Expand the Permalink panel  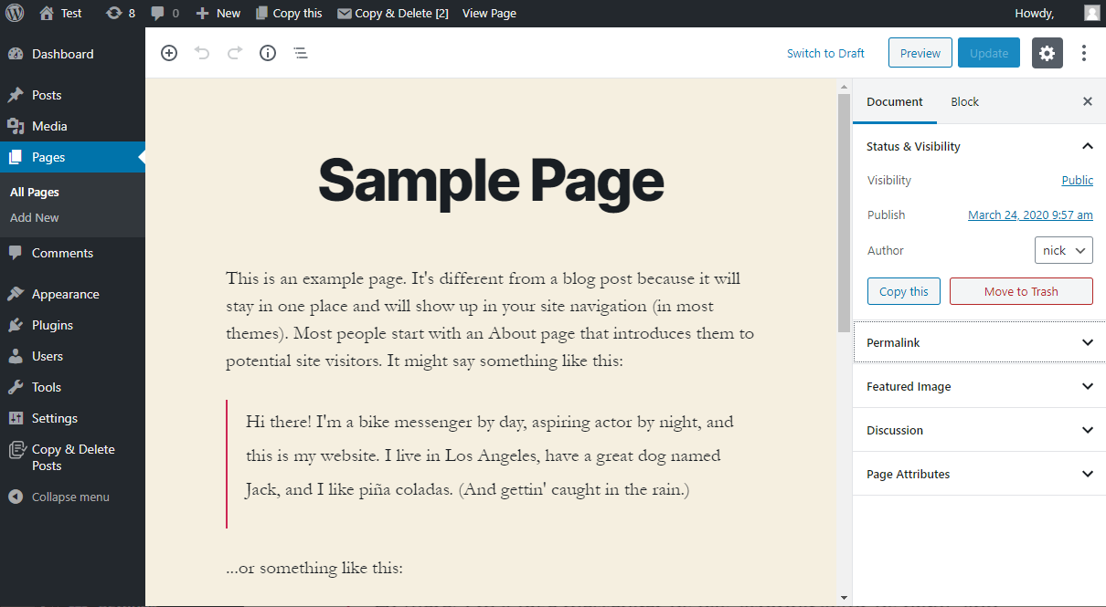979,342
